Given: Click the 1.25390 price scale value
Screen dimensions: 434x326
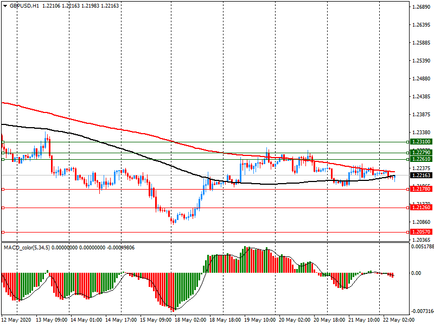Looking at the screenshot, I should click(x=422, y=61).
